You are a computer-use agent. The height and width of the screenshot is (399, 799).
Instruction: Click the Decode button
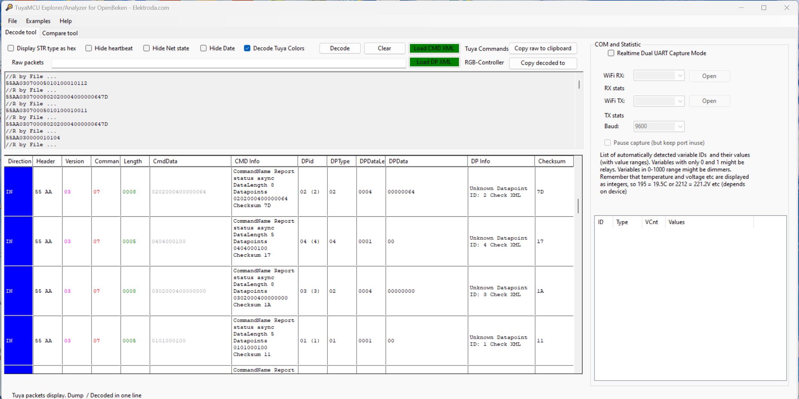[340, 48]
